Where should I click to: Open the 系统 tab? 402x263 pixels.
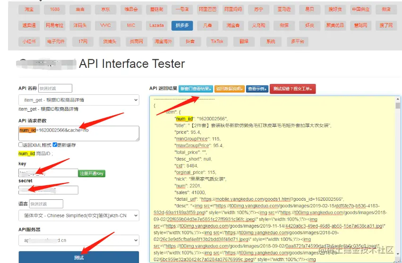coord(271,41)
